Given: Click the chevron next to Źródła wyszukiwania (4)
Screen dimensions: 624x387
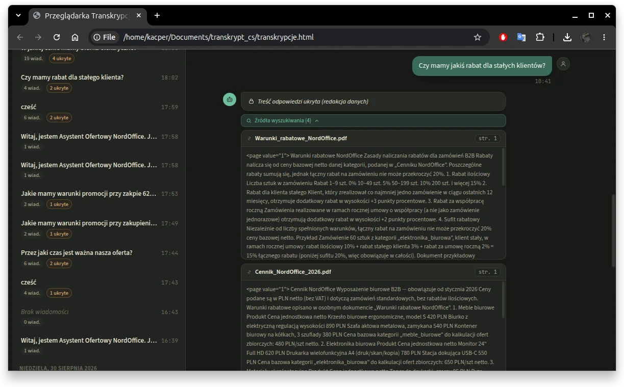Looking at the screenshot, I should click(x=316, y=121).
